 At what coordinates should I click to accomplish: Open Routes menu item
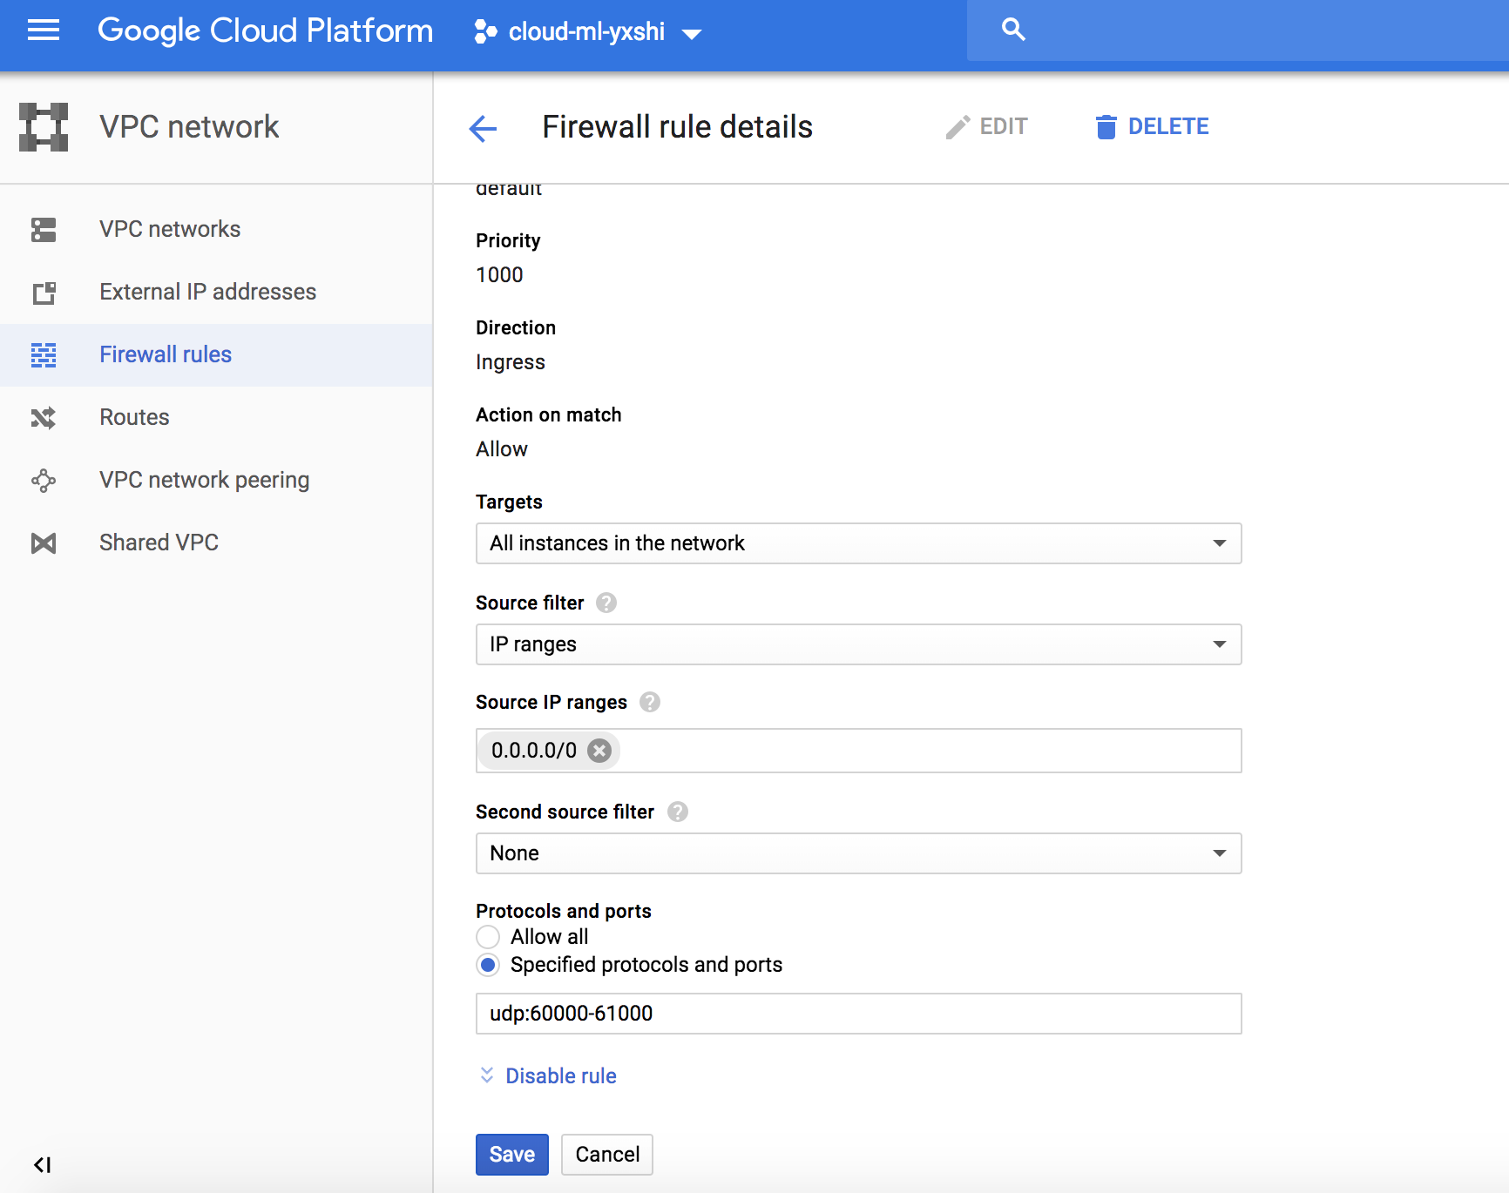coord(216,418)
